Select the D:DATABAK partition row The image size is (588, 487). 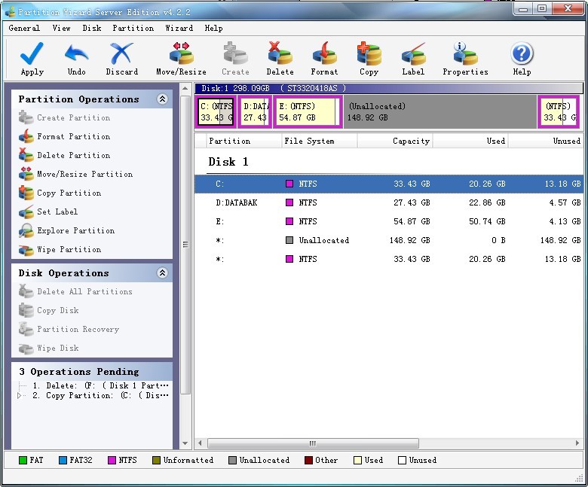389,202
